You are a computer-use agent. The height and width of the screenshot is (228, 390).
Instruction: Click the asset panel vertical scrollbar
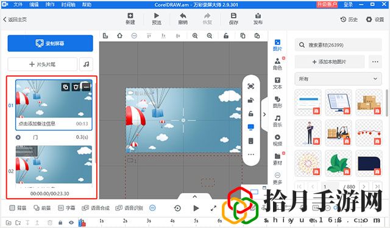[x=387, y=103]
